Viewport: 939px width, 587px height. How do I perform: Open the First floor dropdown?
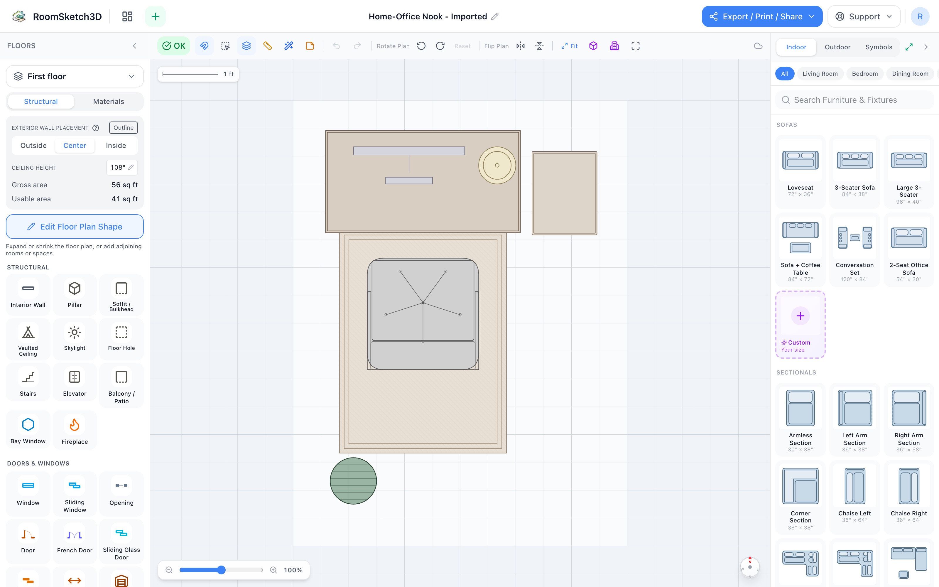tap(75, 76)
